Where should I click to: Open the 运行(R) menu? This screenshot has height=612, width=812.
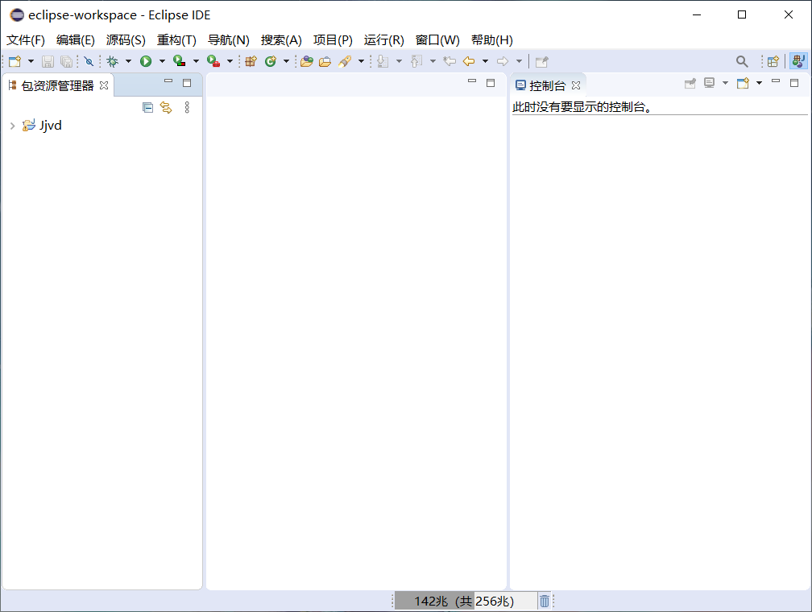pos(383,40)
